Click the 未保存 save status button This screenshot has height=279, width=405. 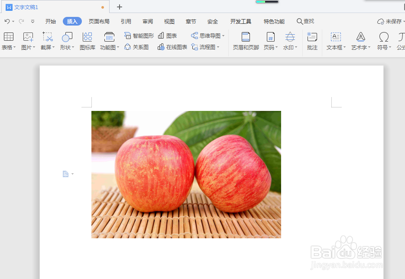389,21
